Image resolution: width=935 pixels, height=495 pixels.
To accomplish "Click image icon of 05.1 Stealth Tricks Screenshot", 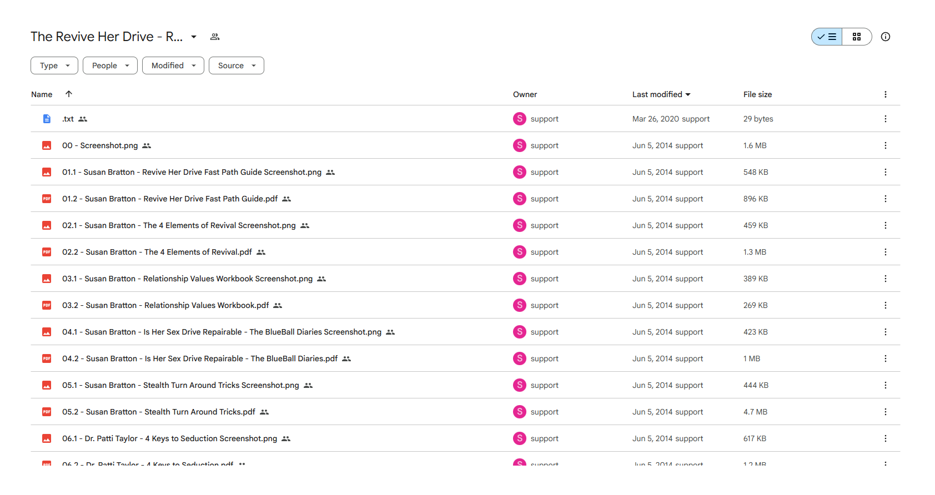I will click(x=47, y=385).
